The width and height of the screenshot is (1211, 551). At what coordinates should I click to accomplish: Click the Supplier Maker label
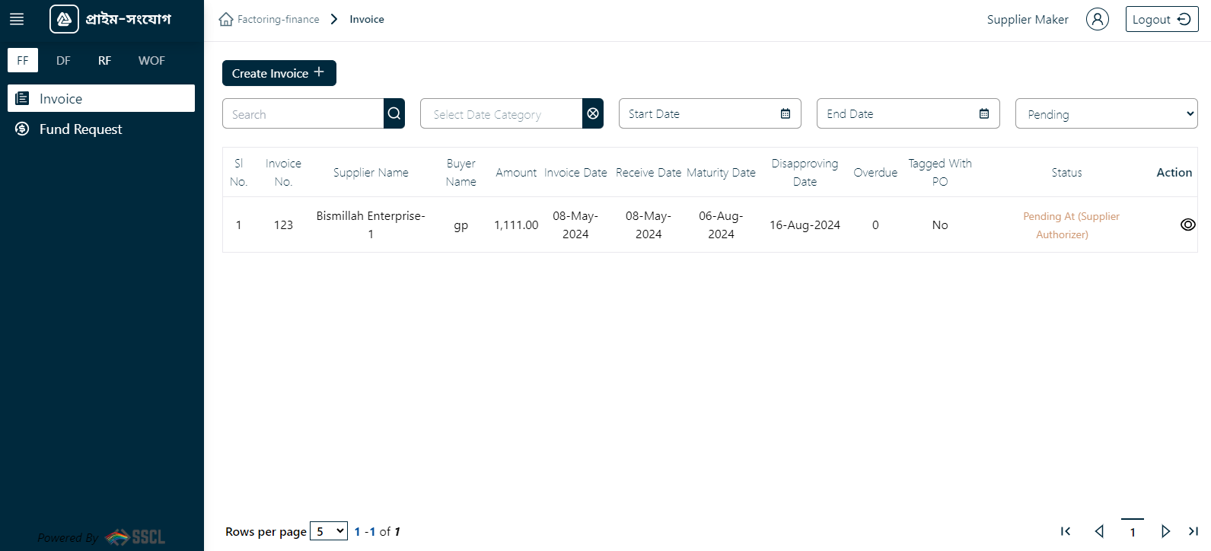1028,19
